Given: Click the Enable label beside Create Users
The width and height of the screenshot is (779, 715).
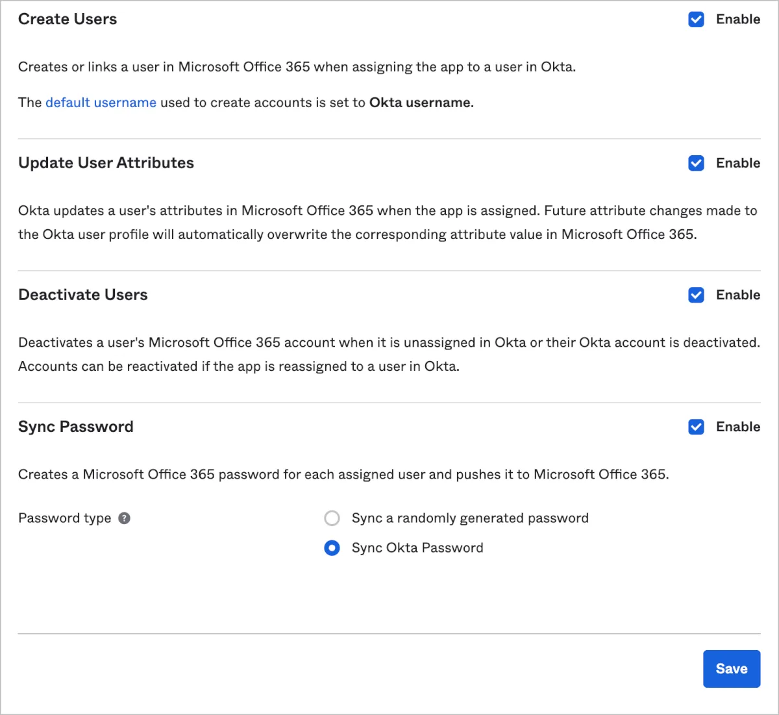Looking at the screenshot, I should point(738,19).
